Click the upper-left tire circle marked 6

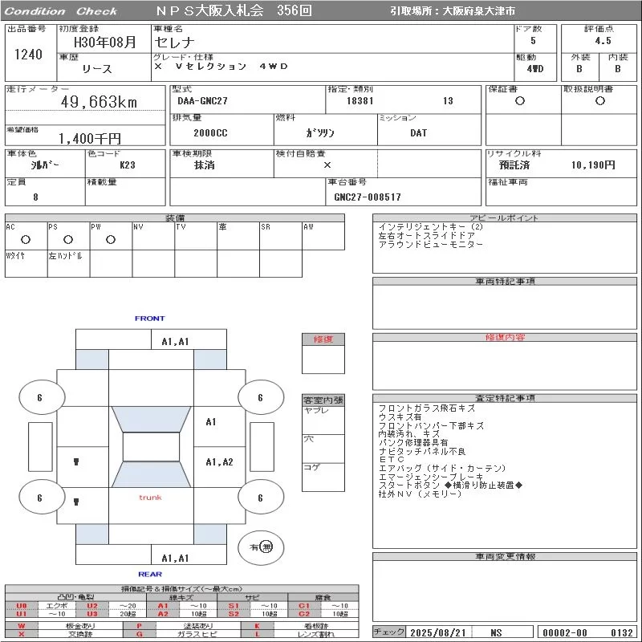click(39, 397)
